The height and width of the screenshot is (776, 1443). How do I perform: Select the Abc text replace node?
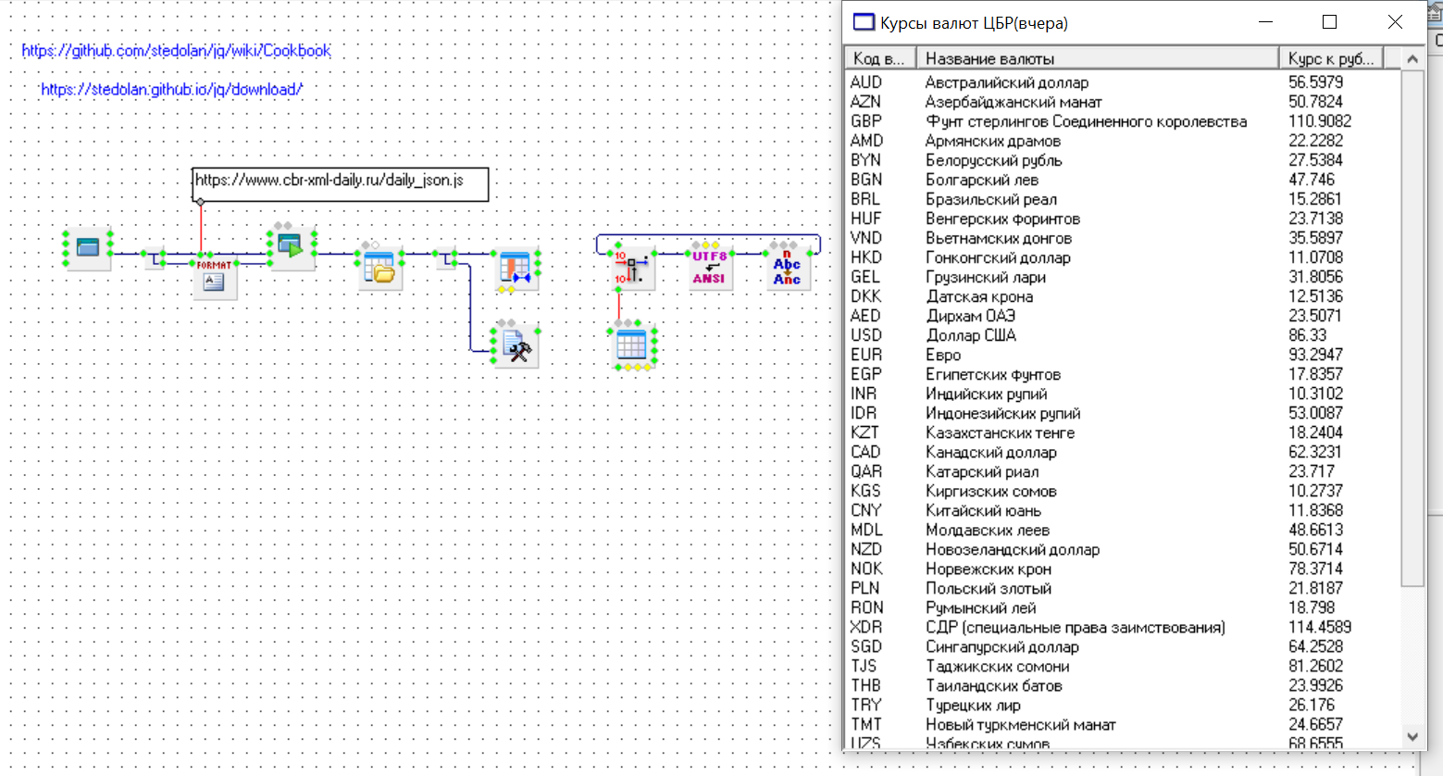tap(787, 269)
